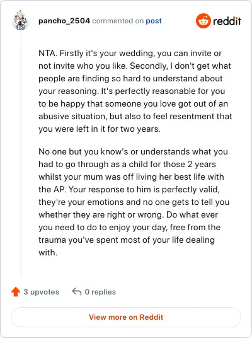Click pancho_2504's profile avatar

(21, 20)
